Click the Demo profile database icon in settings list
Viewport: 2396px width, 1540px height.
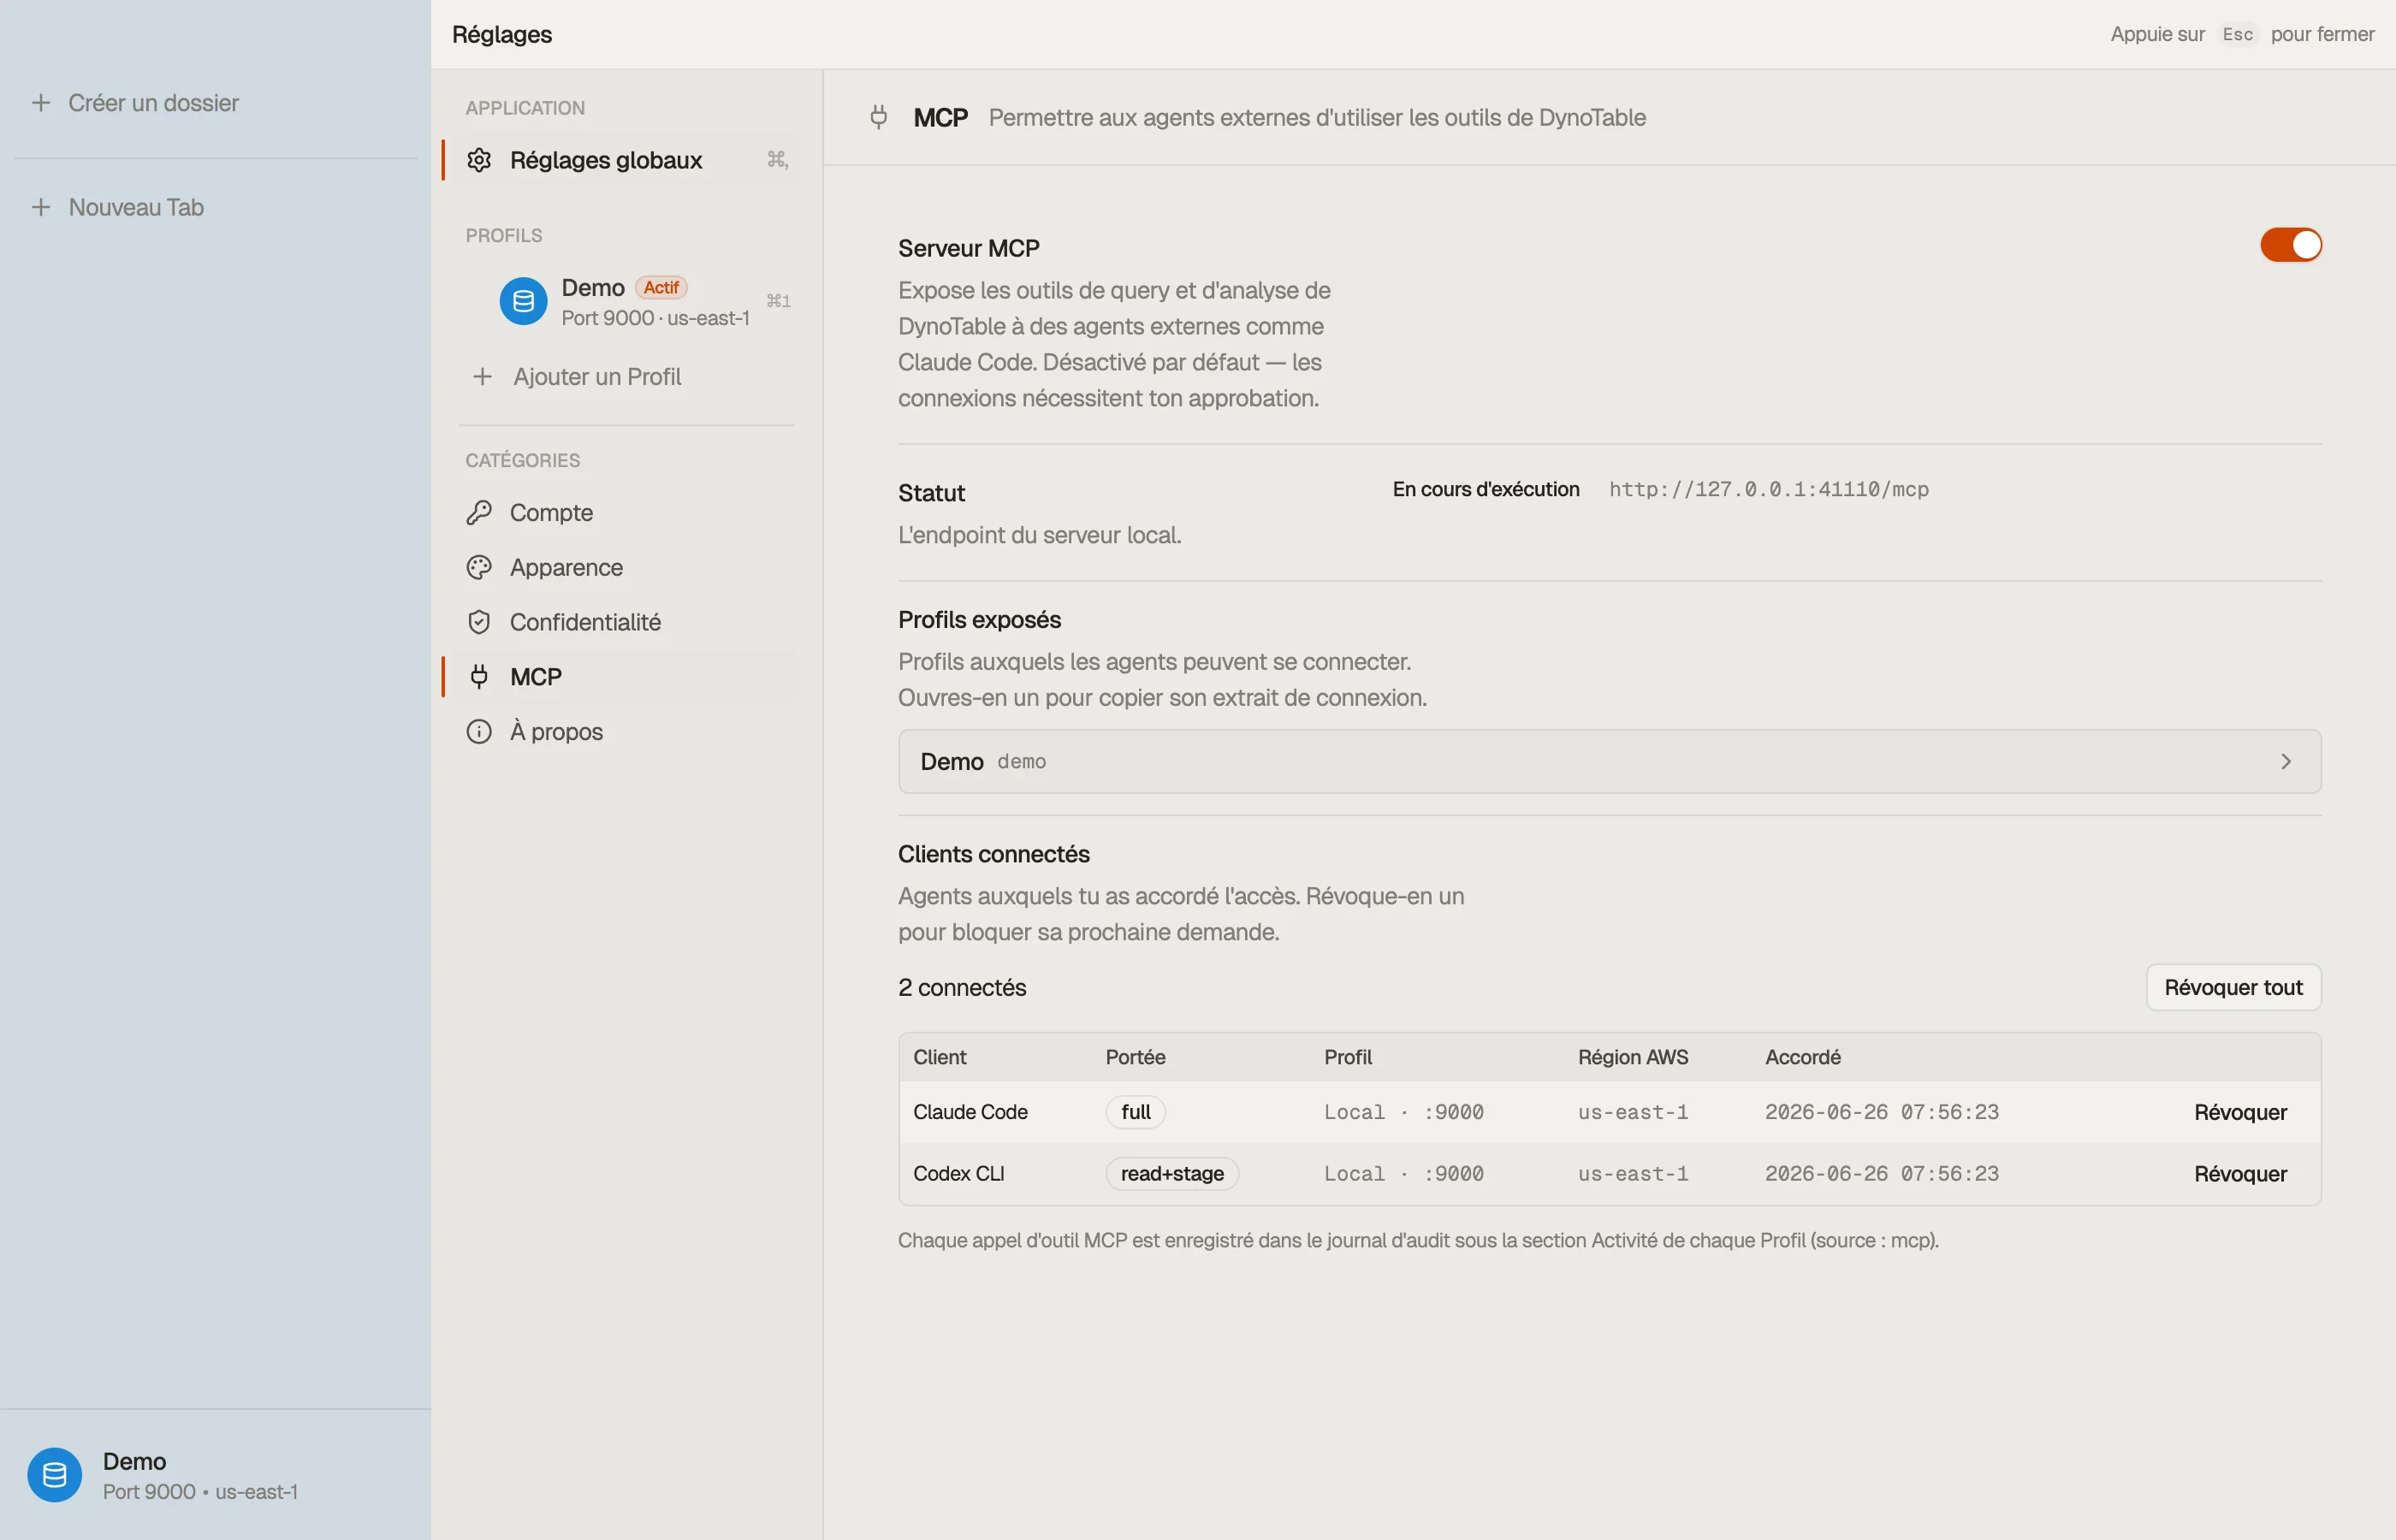pos(523,301)
